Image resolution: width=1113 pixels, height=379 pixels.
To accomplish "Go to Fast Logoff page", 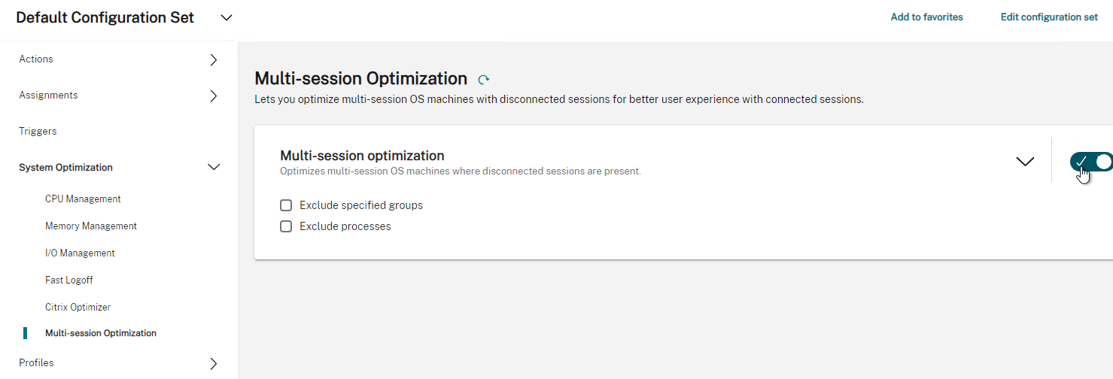I will click(x=69, y=280).
